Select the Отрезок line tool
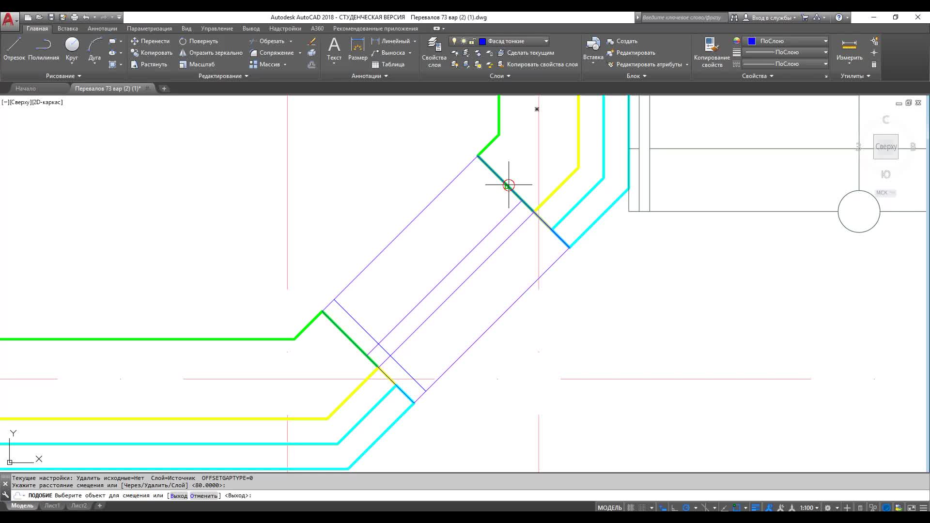The width and height of the screenshot is (930, 523). tap(14, 49)
